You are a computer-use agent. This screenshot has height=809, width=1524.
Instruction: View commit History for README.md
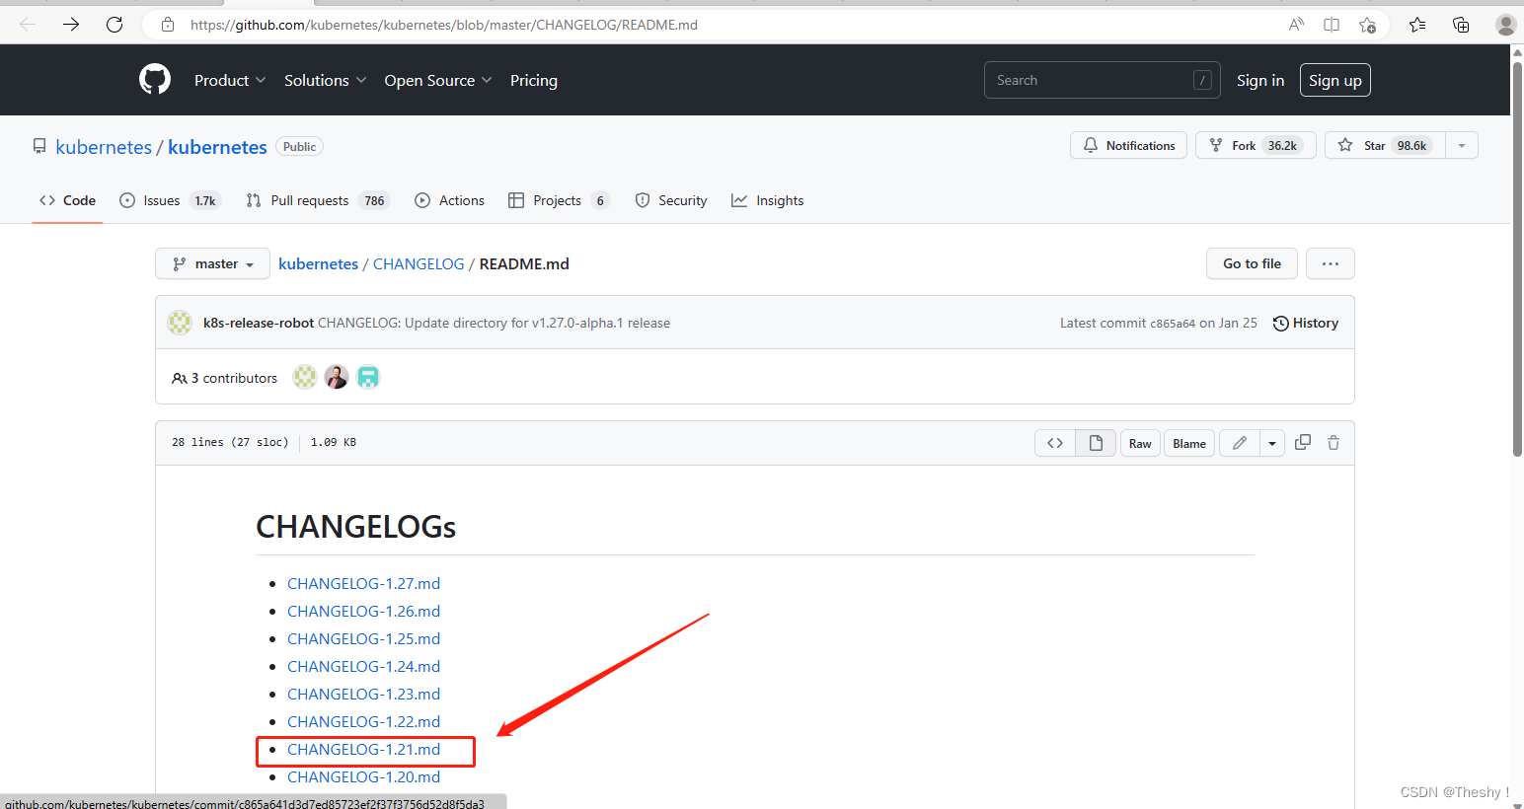[x=1305, y=323]
